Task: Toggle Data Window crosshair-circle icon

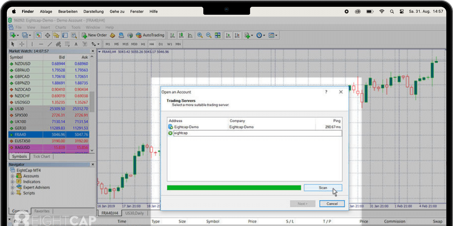Action: click(48, 35)
